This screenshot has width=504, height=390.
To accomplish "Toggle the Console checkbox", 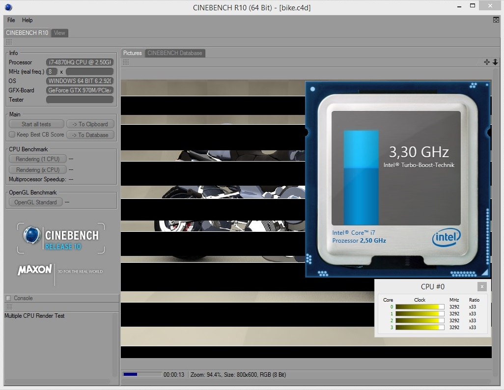I will click(9, 298).
